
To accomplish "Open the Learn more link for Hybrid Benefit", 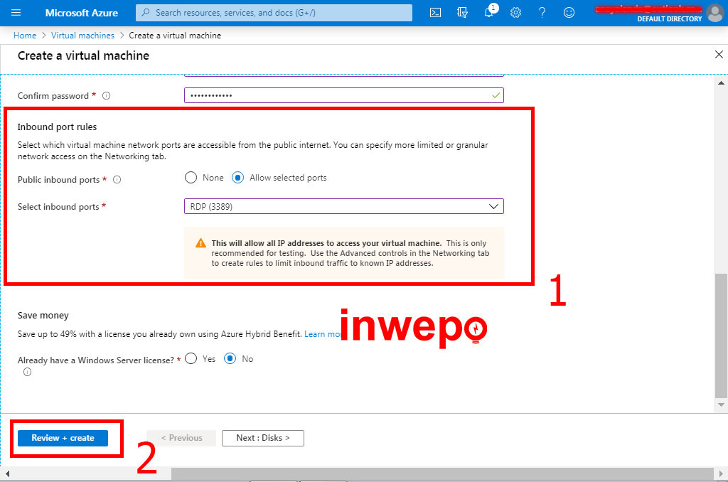I will click(323, 334).
